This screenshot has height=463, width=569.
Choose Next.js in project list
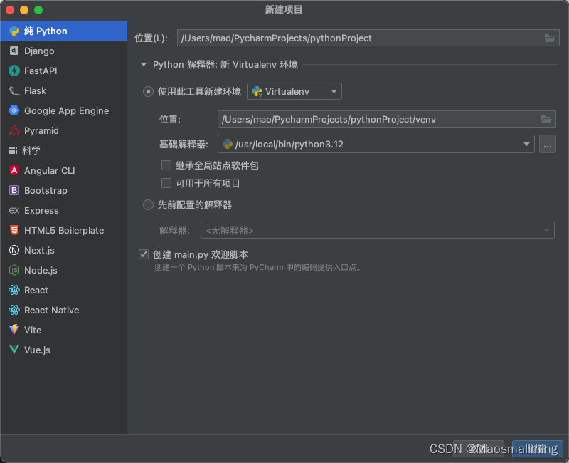(64, 250)
